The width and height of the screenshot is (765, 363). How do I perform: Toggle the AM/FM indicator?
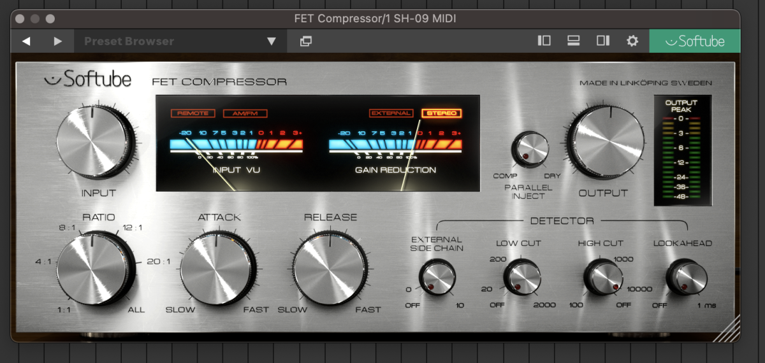tap(245, 113)
